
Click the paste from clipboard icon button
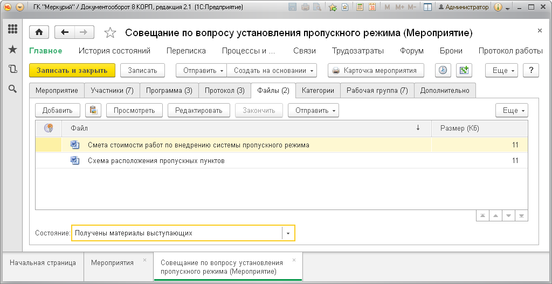(x=93, y=110)
